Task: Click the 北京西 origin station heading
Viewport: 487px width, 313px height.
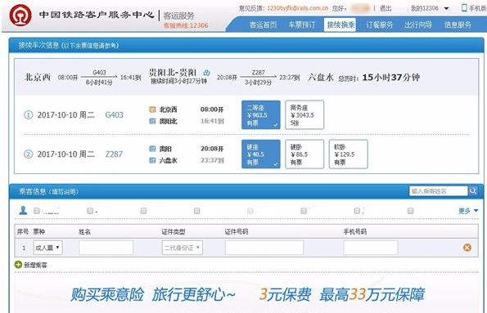Action: click(38, 77)
